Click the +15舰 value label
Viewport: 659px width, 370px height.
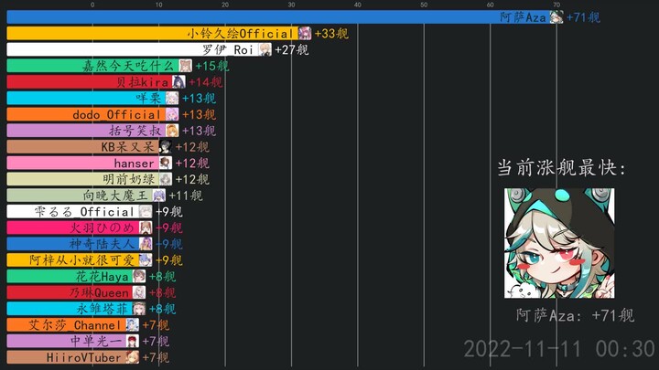point(211,66)
